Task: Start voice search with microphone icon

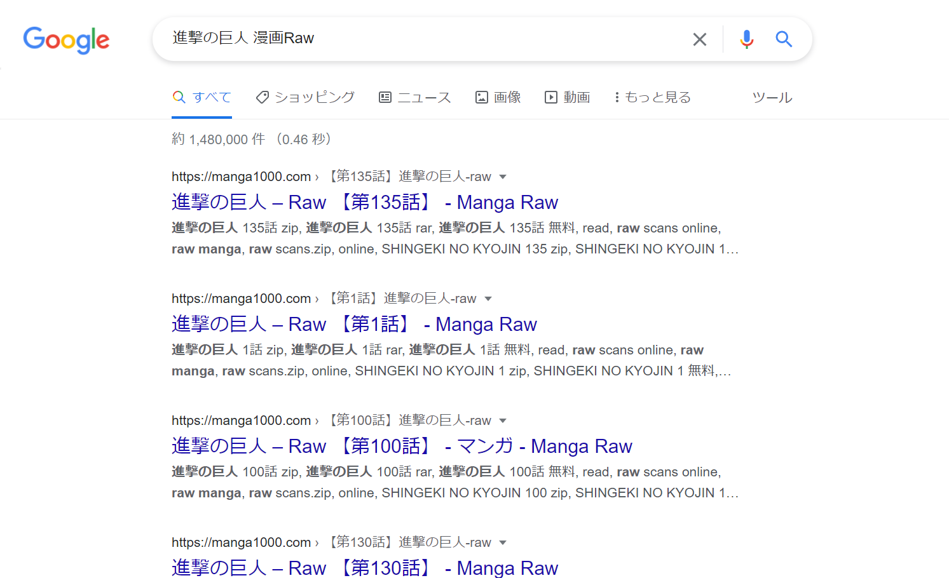Action: [747, 39]
